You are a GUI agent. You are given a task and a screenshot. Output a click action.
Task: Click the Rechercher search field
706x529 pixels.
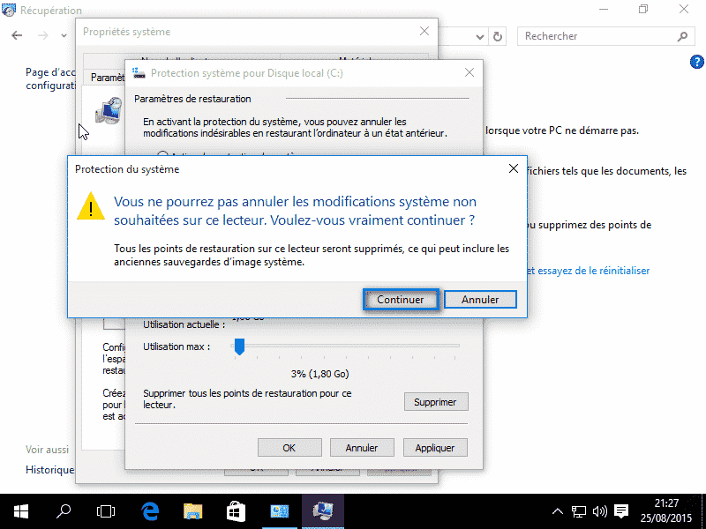596,36
